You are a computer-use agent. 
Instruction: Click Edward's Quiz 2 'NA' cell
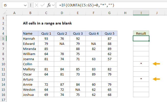(x=62, y=44)
